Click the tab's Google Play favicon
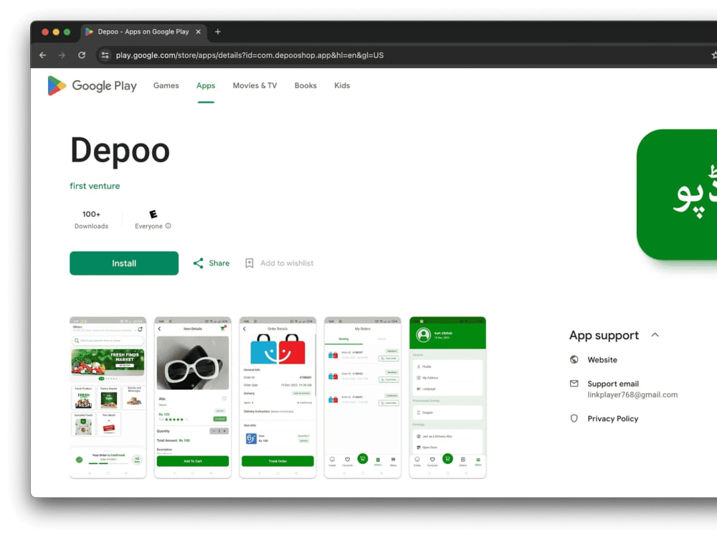The image size is (717, 538). [89, 32]
